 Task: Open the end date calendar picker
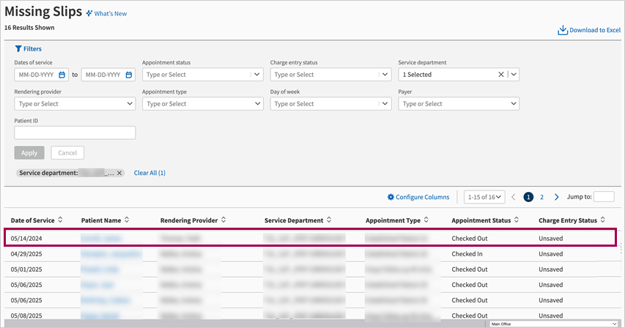pyautogui.click(x=128, y=75)
